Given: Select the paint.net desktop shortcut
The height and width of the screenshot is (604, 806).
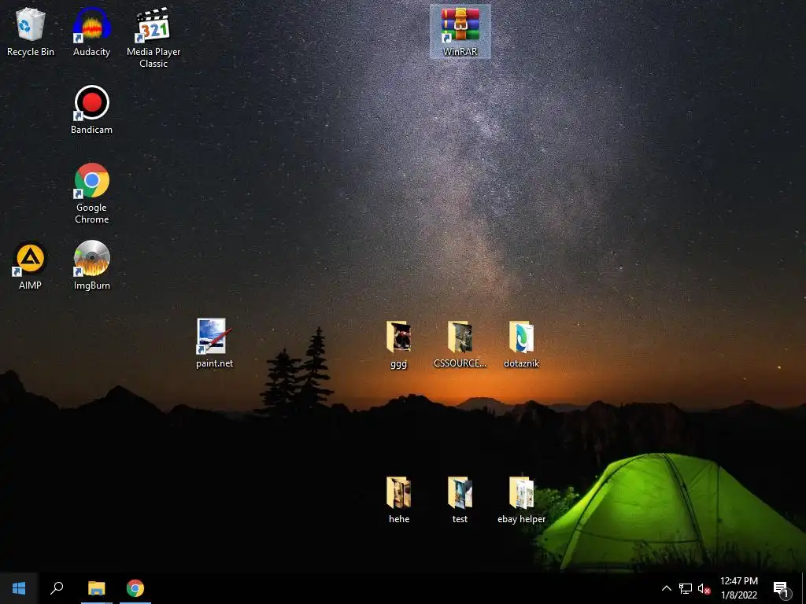Looking at the screenshot, I should tap(214, 343).
